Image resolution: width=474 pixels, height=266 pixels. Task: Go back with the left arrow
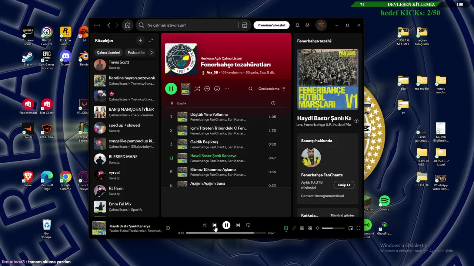(109, 25)
